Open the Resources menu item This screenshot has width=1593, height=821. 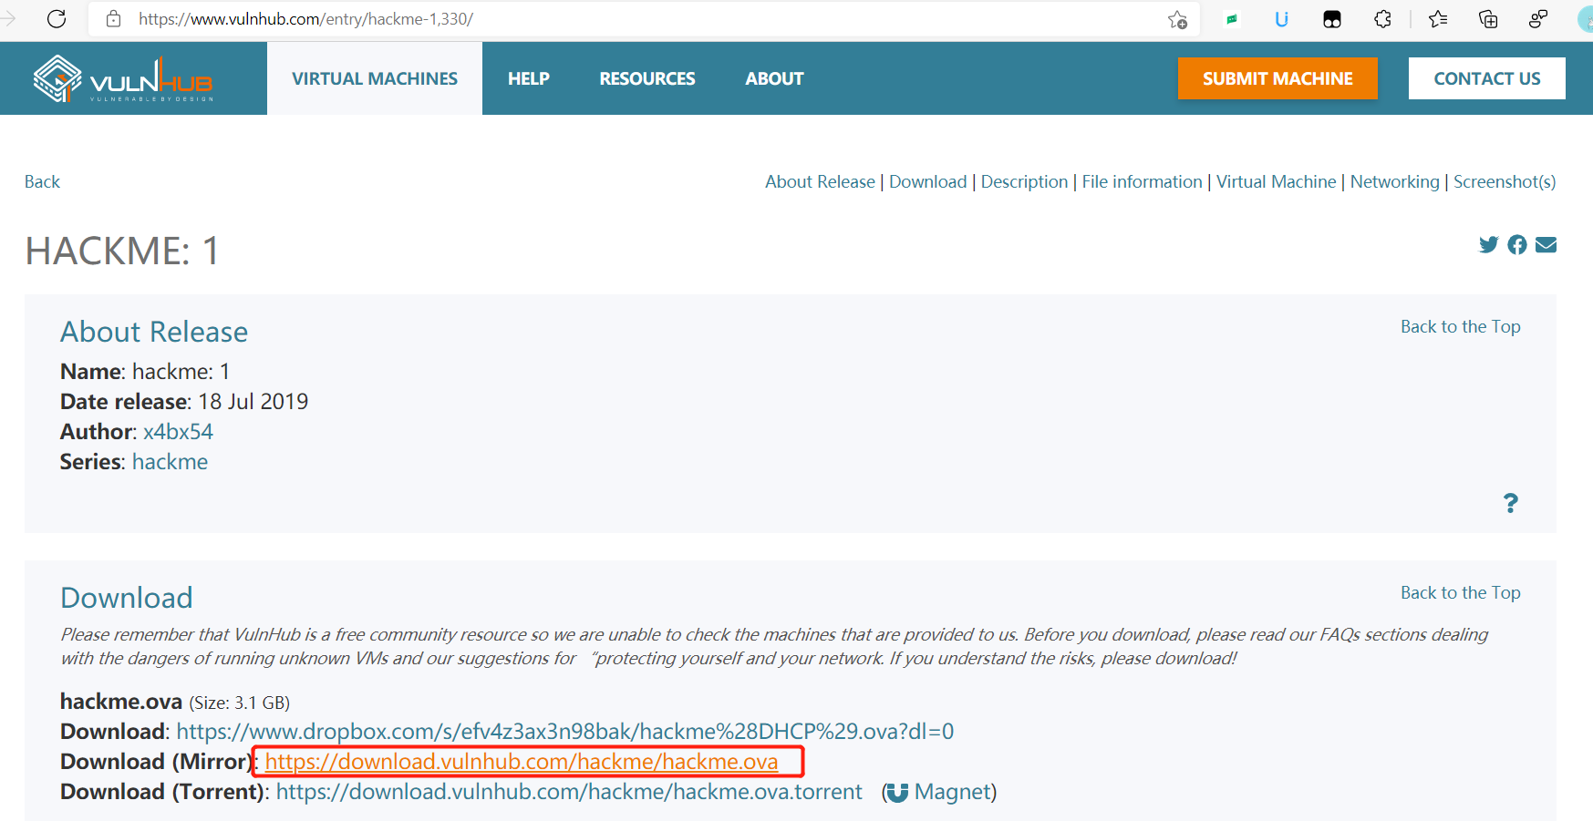point(647,78)
